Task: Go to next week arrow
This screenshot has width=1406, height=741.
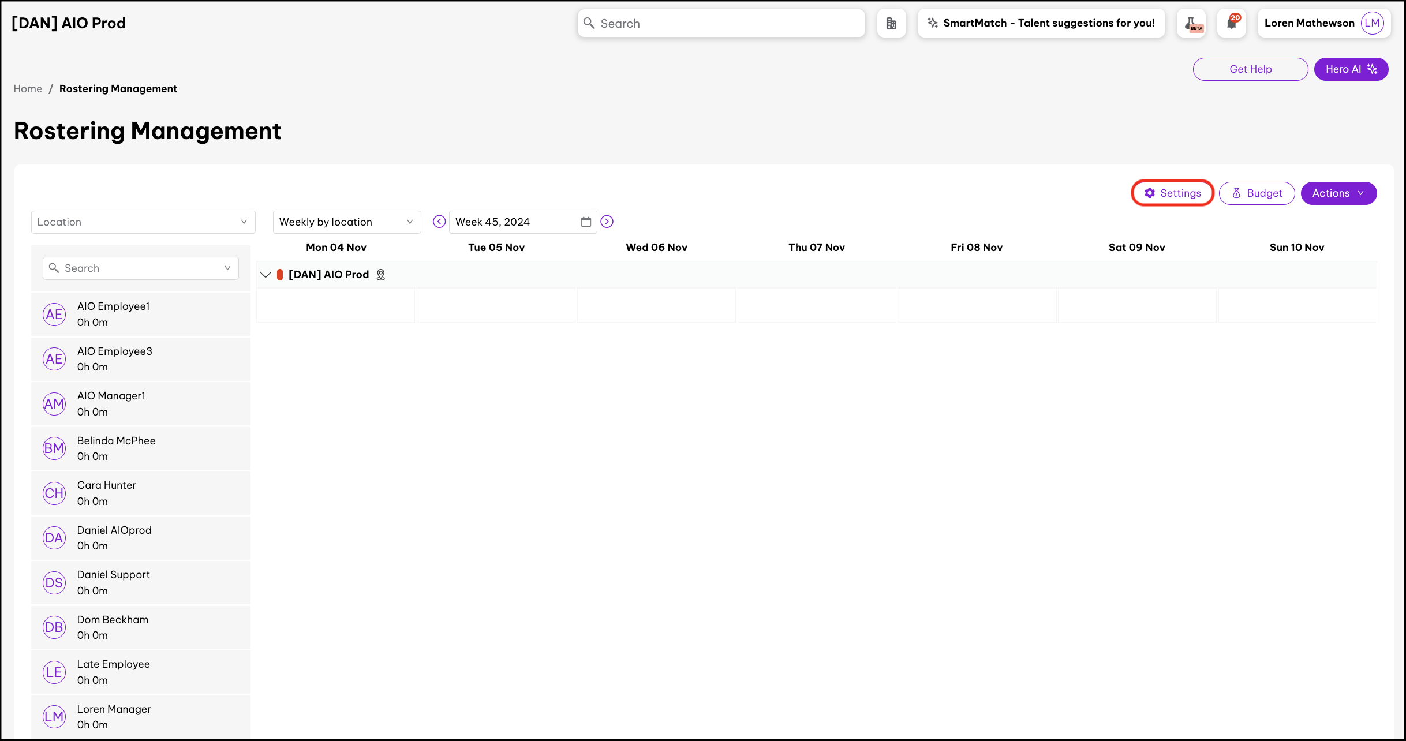Action: pos(607,222)
